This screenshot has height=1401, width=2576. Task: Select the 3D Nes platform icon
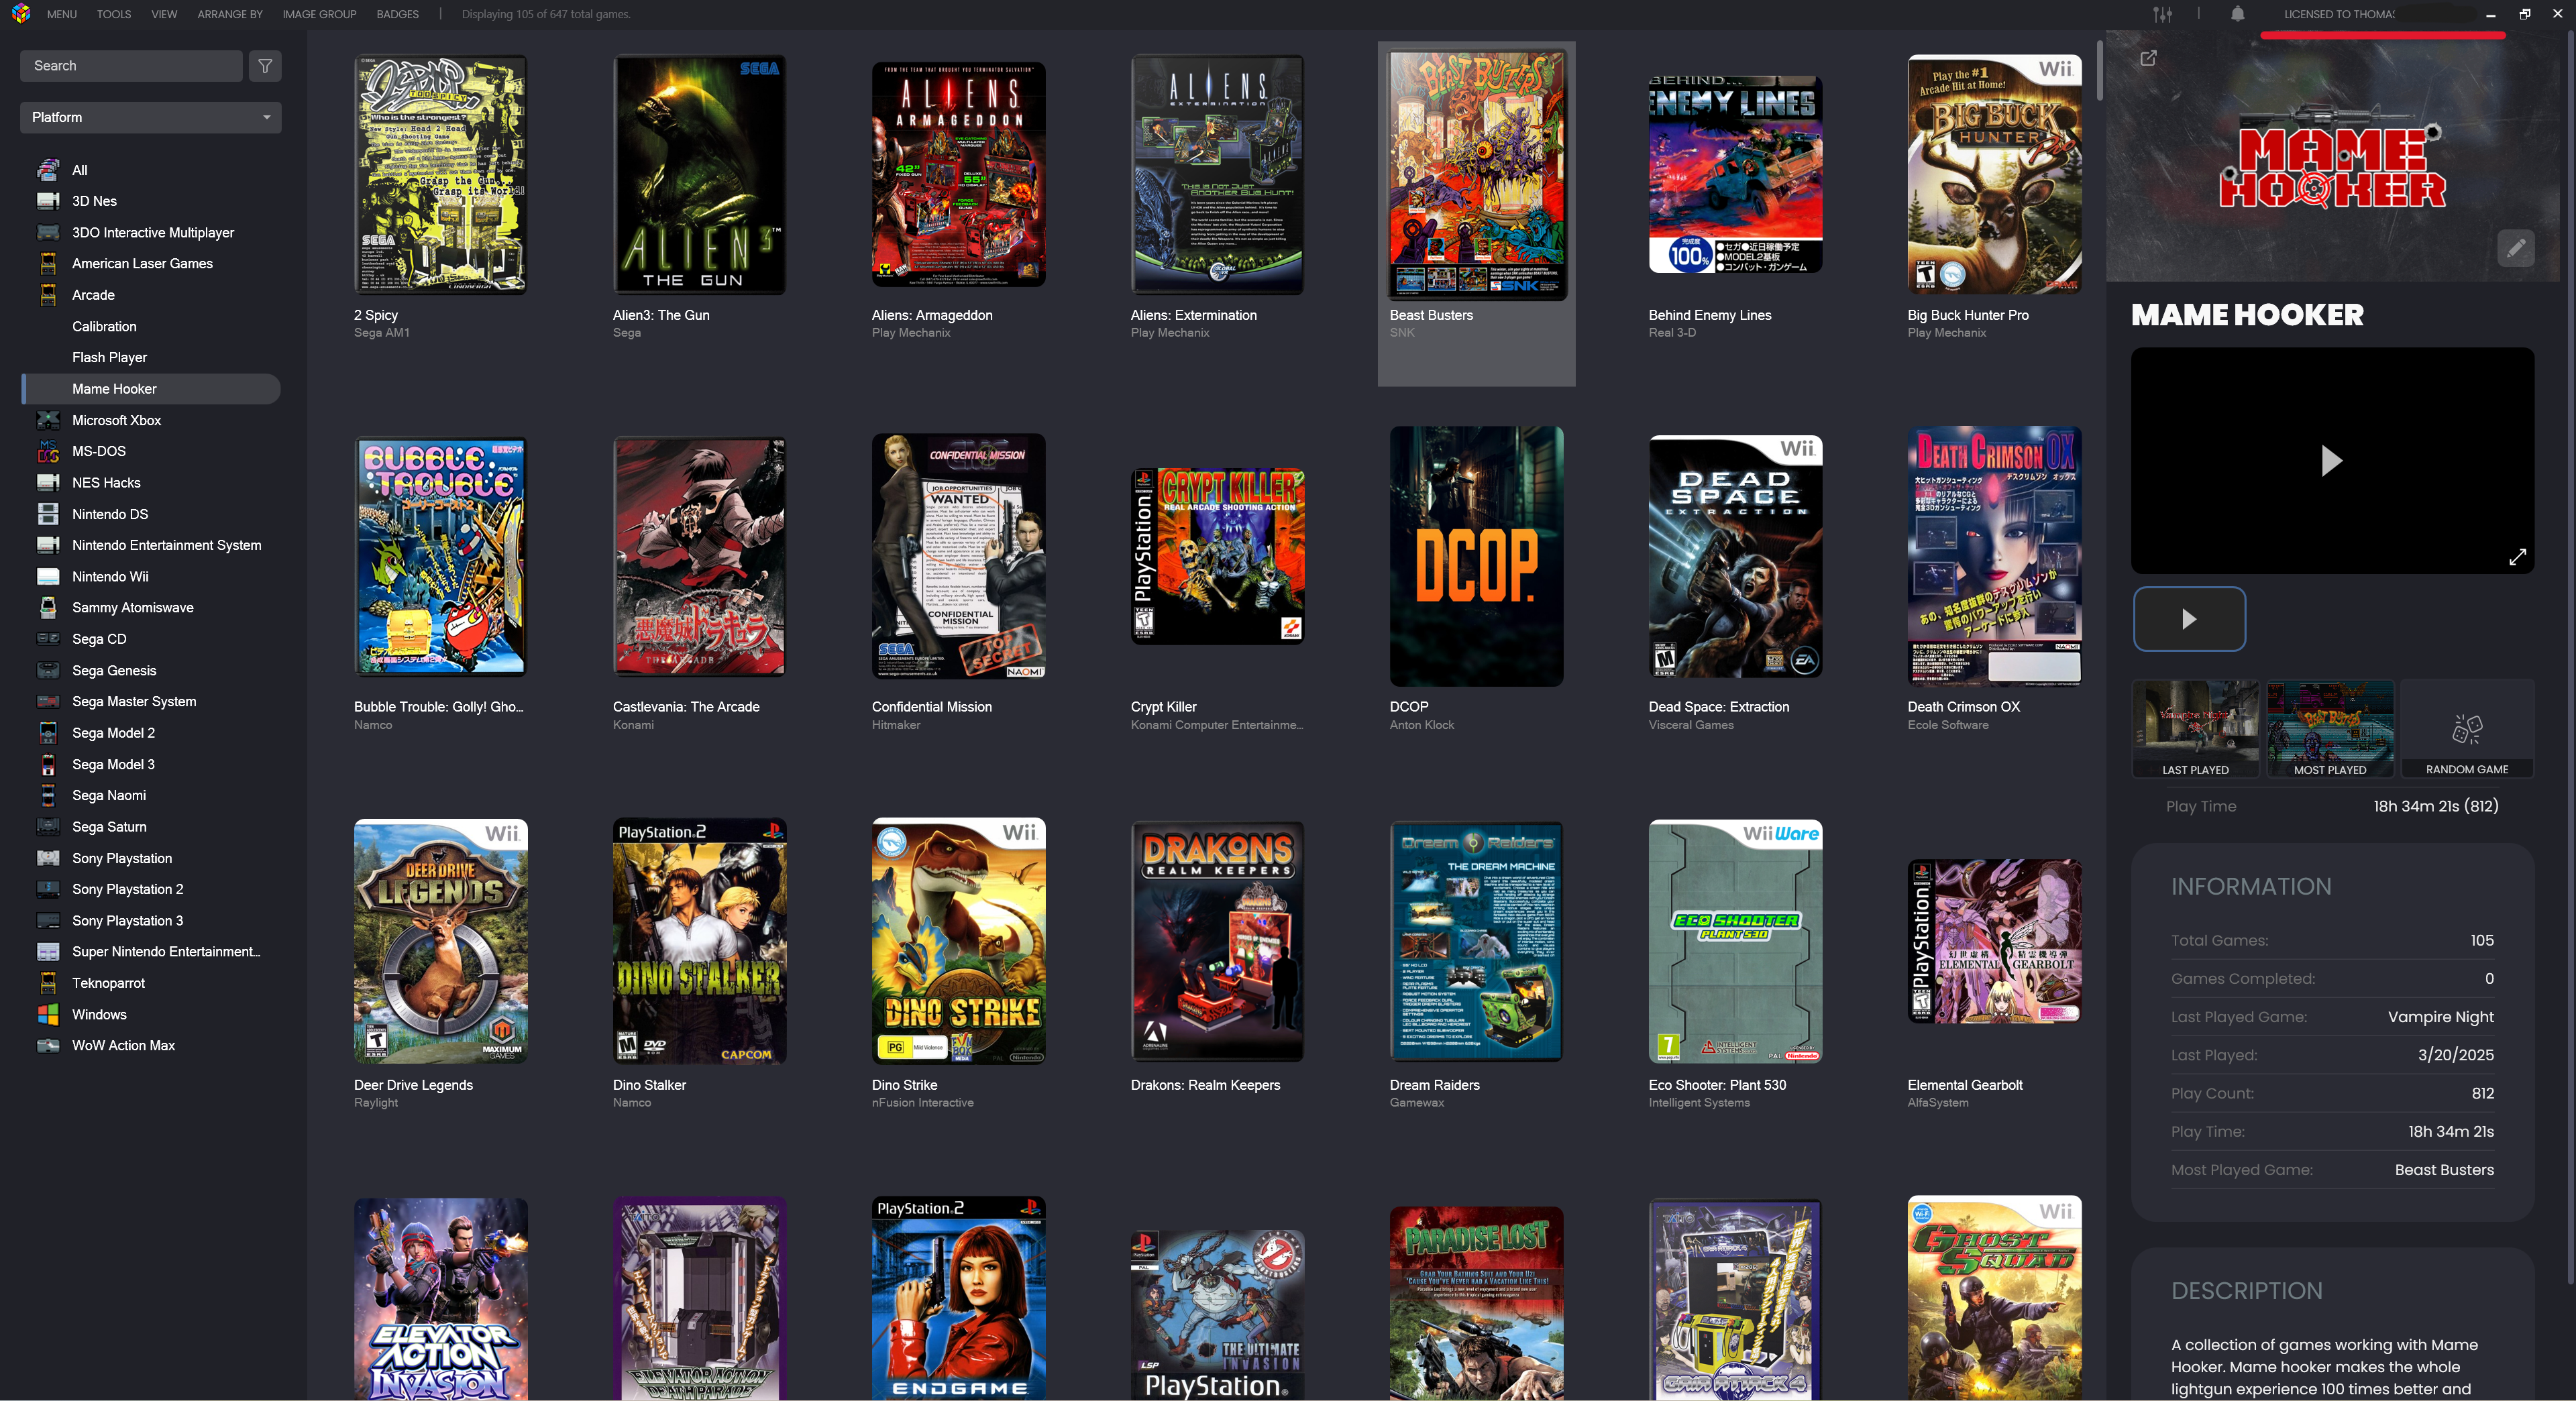[48, 201]
